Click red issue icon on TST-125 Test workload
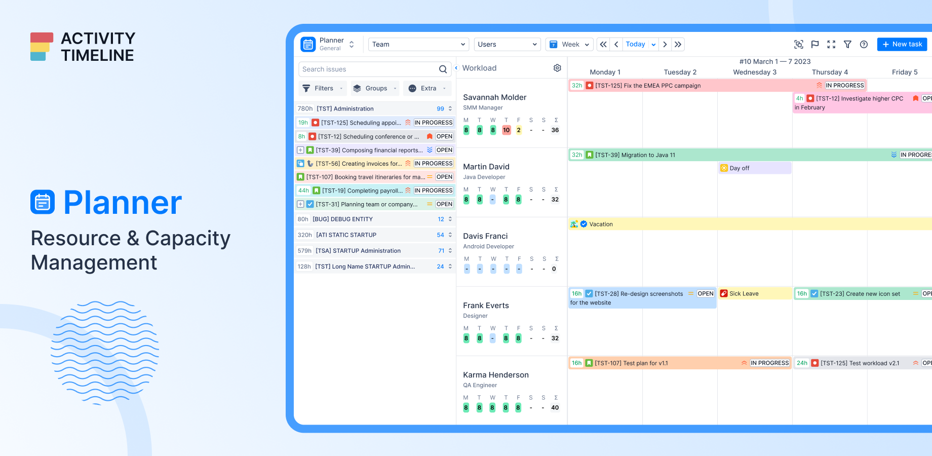The image size is (932, 456). point(814,363)
